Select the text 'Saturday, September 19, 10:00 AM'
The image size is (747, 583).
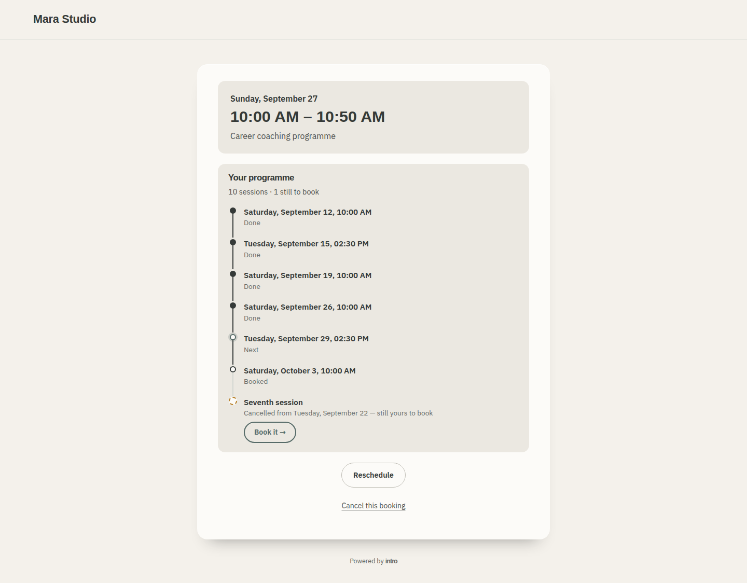[308, 275]
